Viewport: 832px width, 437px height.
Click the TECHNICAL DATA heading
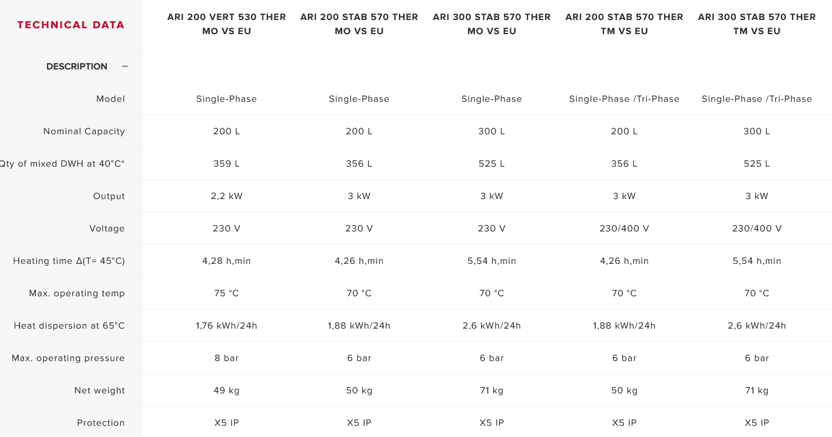[x=71, y=25]
